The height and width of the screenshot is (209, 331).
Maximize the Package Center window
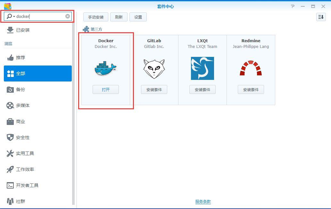point(313,6)
